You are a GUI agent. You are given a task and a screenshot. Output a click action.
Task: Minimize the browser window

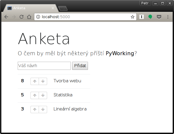coord(155,3)
